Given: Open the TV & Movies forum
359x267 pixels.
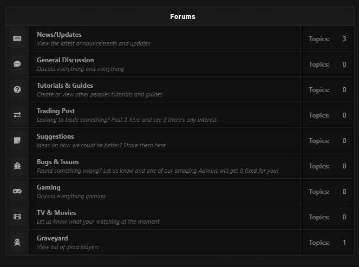Looking at the screenshot, I should pyautogui.click(x=56, y=213).
